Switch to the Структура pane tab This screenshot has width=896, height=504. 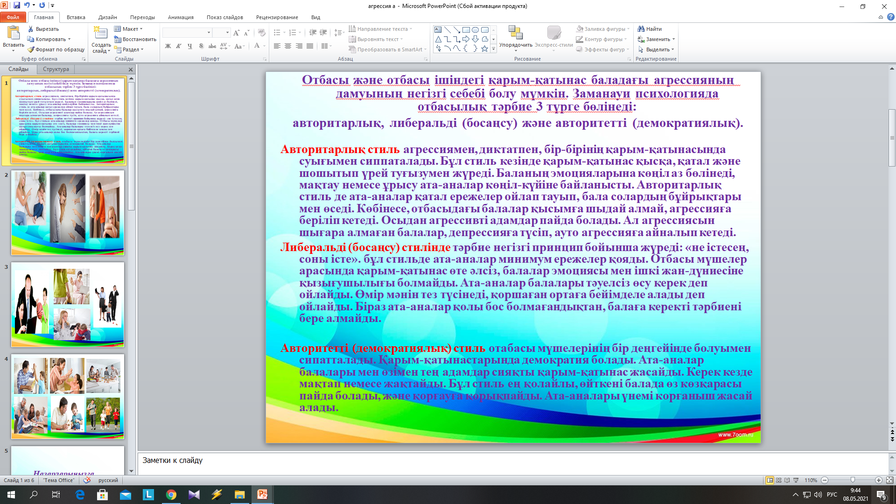(56, 69)
